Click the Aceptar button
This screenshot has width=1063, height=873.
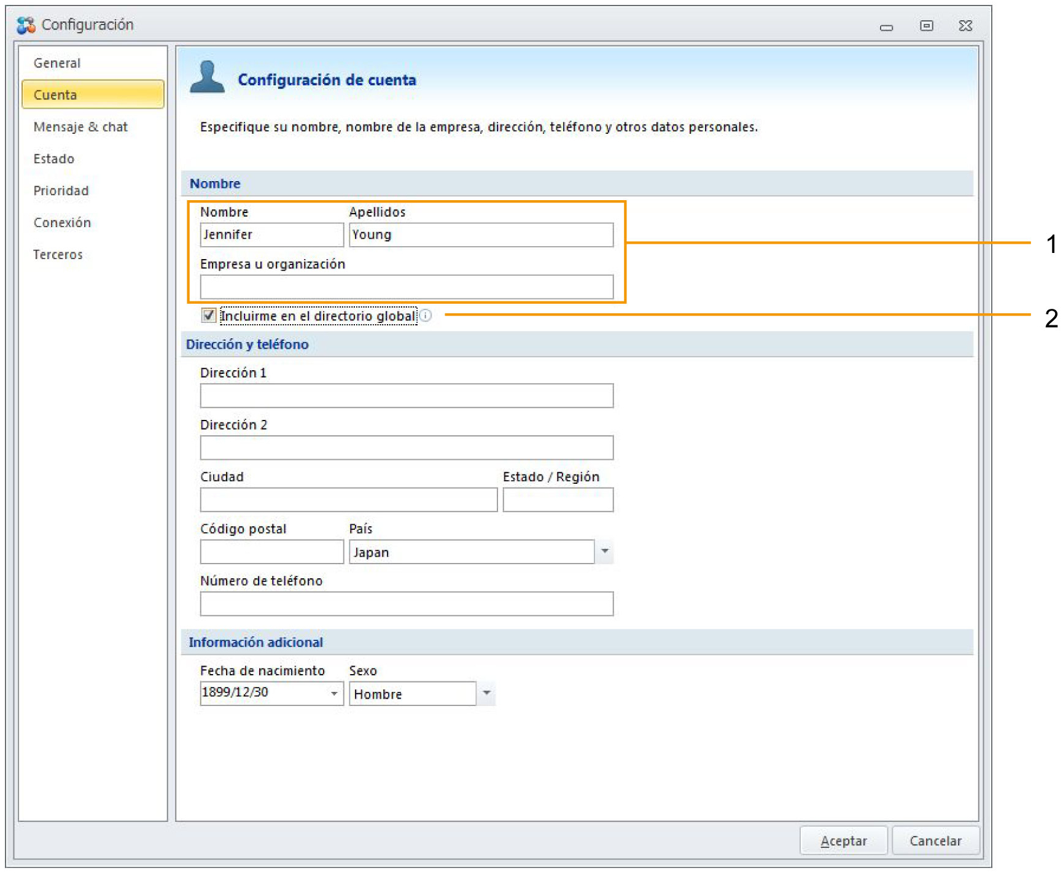(x=843, y=840)
